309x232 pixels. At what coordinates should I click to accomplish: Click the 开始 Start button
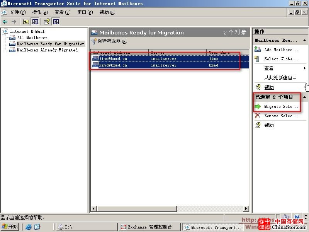10,227
